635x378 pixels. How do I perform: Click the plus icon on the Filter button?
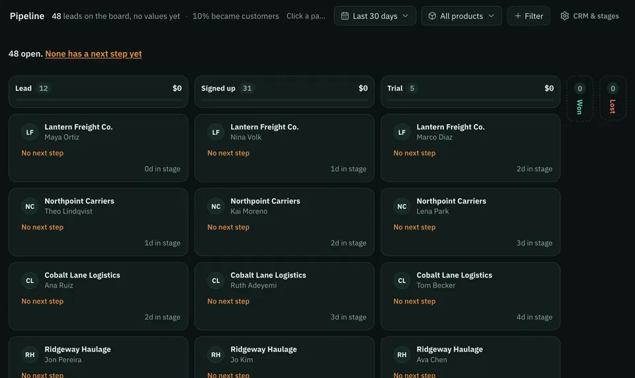click(517, 16)
